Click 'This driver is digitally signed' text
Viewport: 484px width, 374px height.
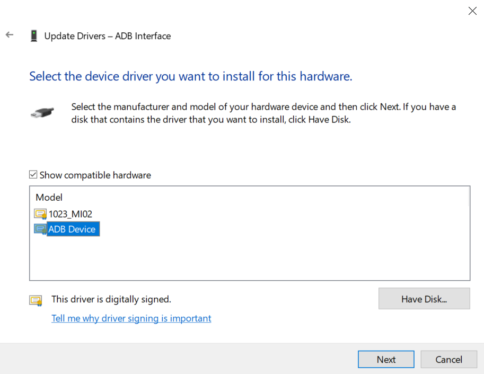(x=111, y=299)
